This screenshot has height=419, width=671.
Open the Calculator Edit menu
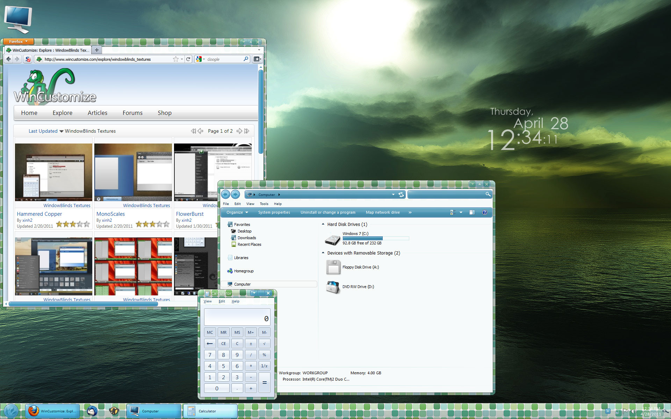point(222,301)
